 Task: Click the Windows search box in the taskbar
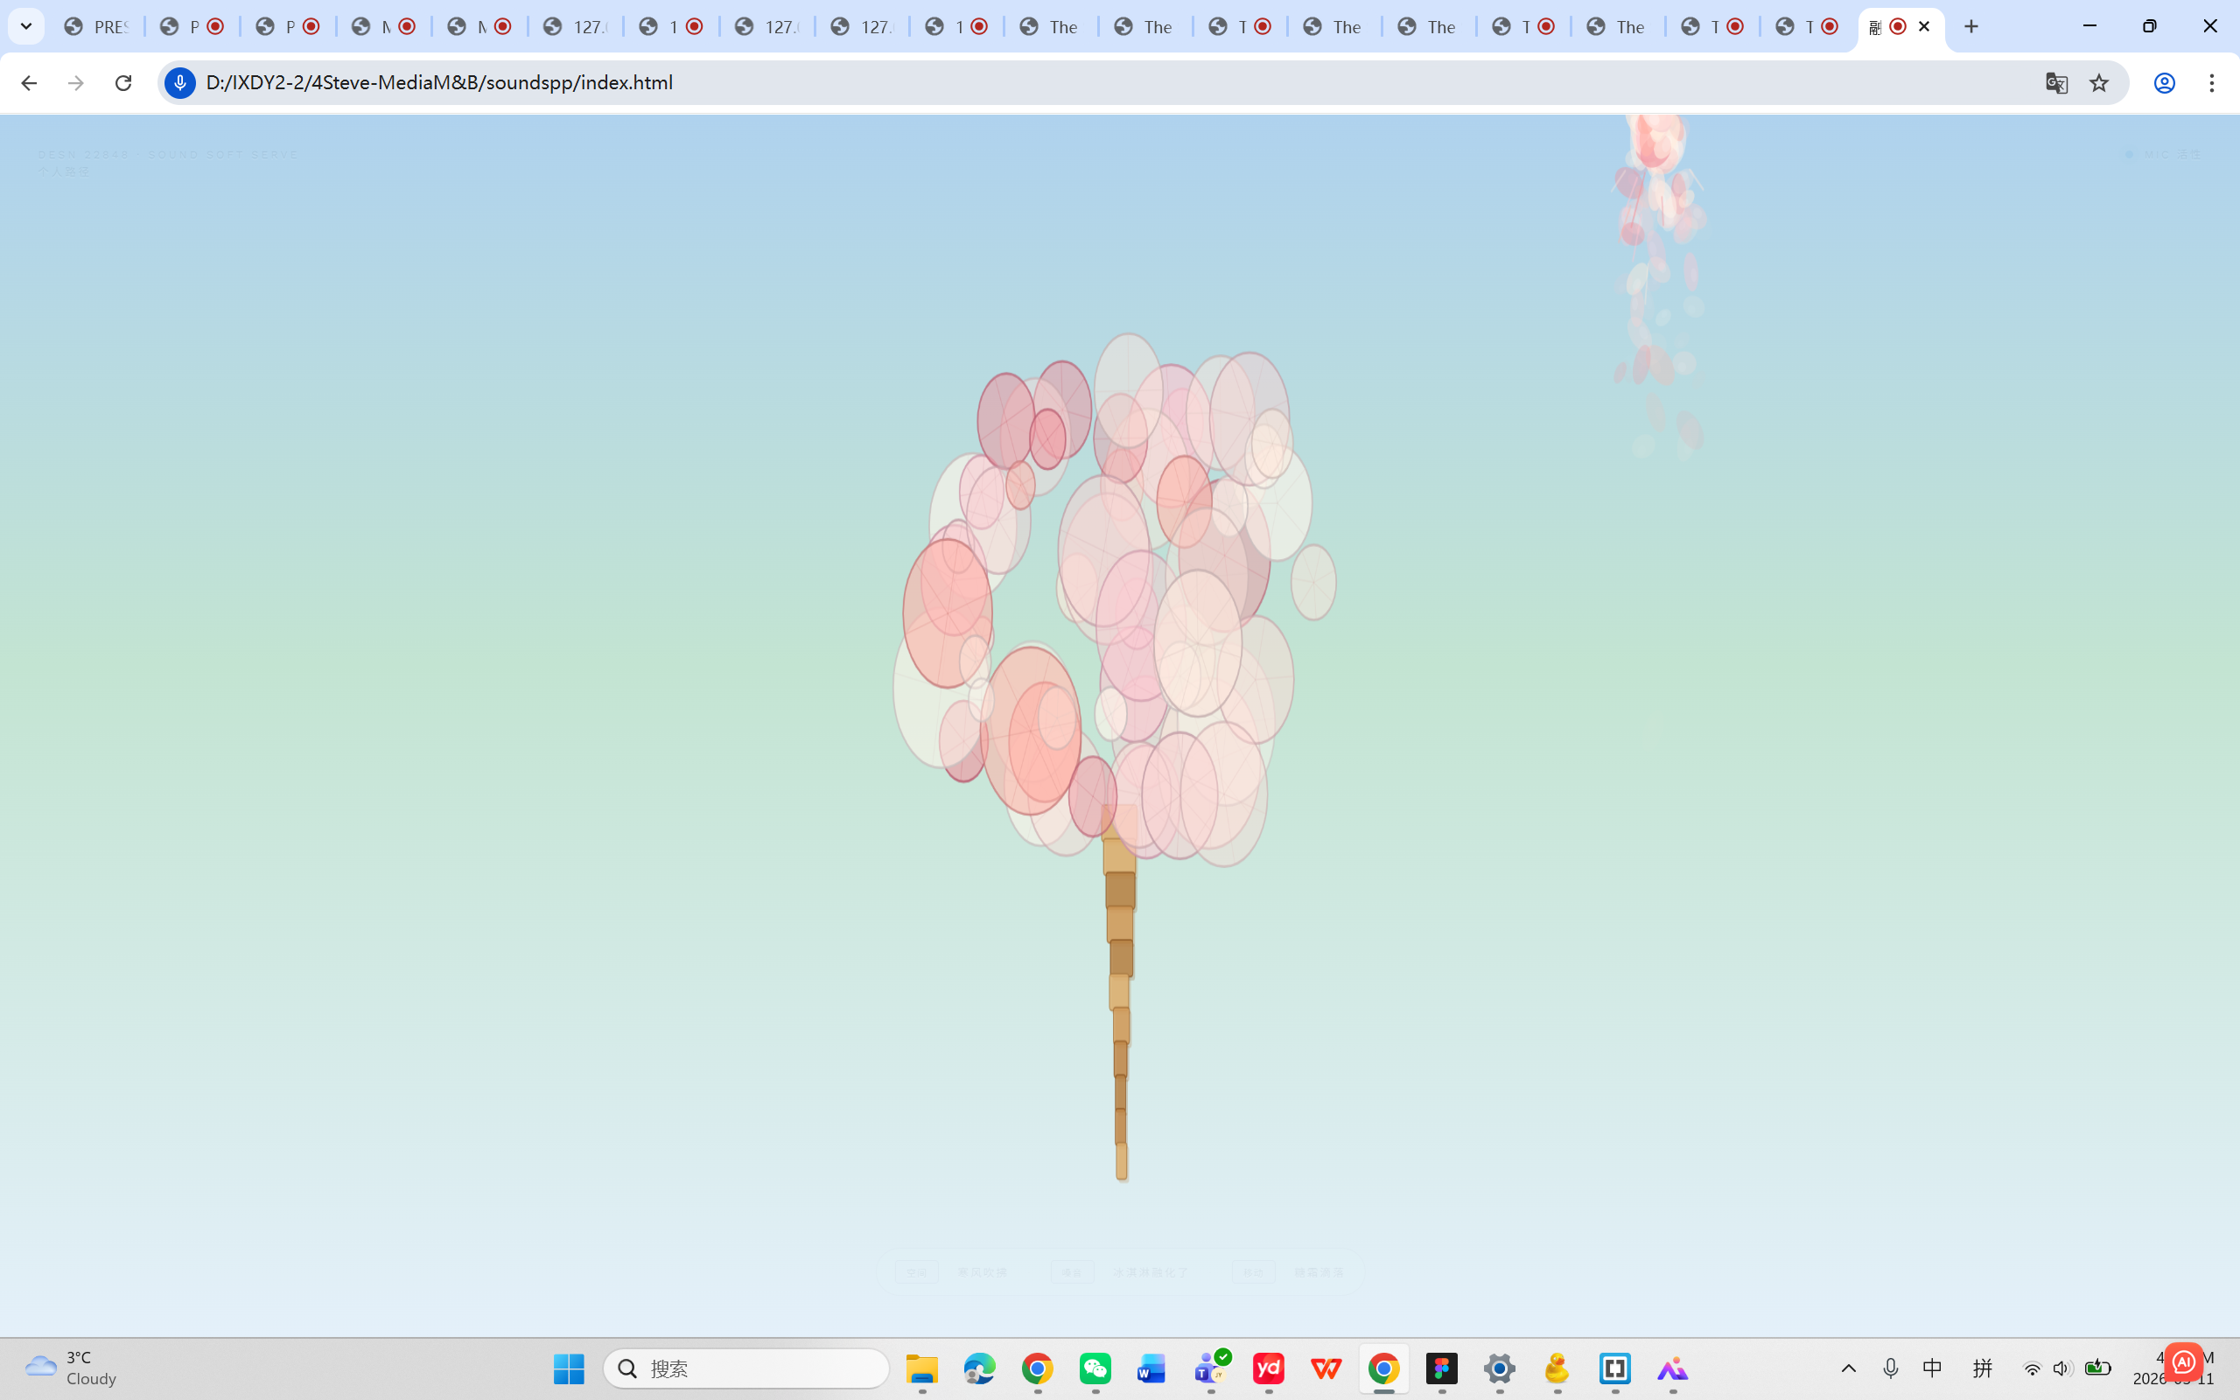point(746,1368)
